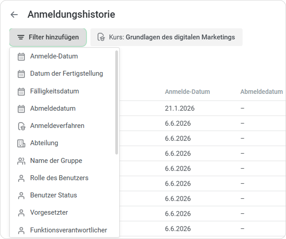Open the Filter hinzufügen button

click(x=48, y=37)
